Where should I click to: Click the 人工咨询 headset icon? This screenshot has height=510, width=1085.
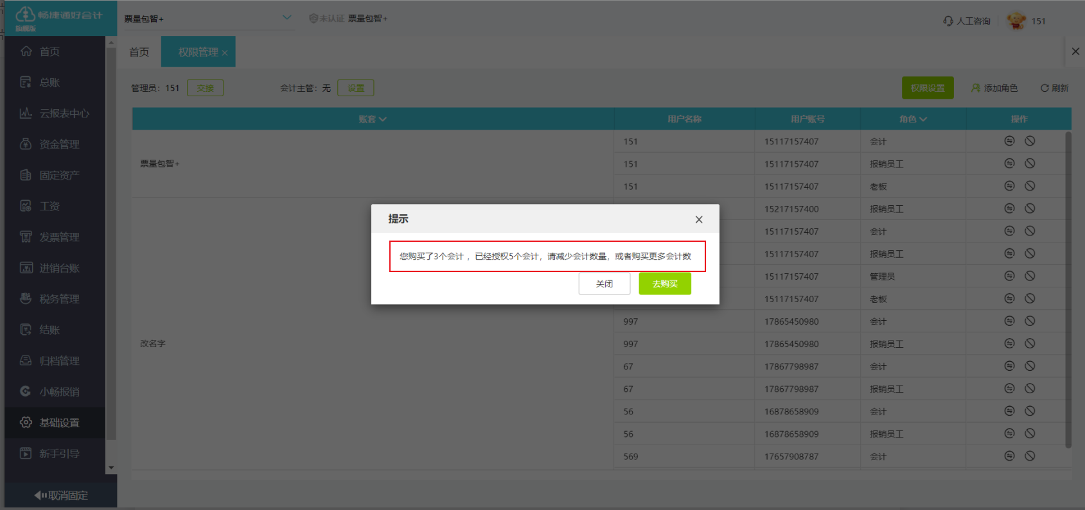point(948,21)
